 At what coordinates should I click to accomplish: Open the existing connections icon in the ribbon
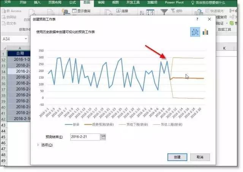tap(51, 12)
